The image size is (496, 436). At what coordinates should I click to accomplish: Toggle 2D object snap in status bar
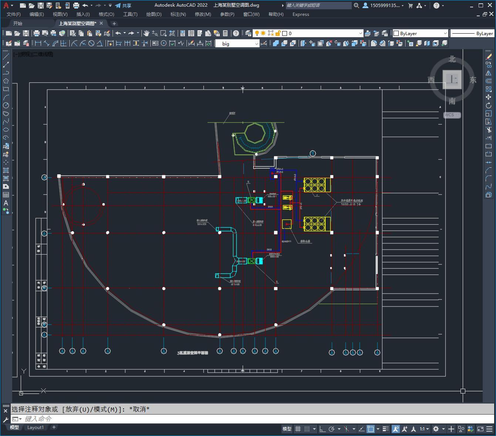(371, 429)
